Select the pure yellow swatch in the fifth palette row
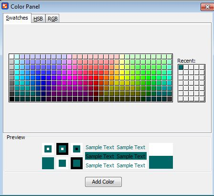Viewport: 214px width, 196px height. (122, 78)
